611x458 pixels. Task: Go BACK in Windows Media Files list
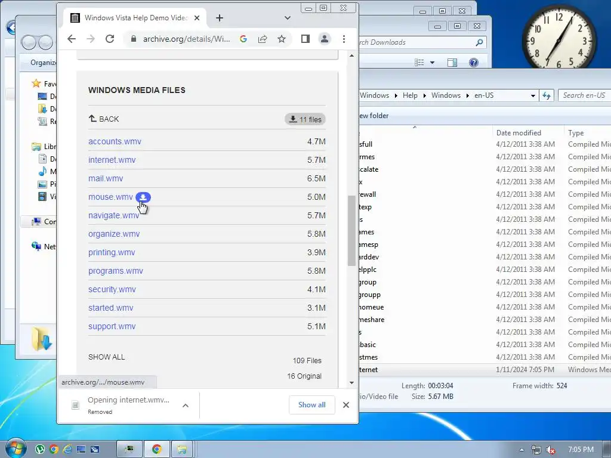[104, 119]
